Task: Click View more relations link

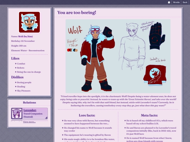Action: [29, 122]
